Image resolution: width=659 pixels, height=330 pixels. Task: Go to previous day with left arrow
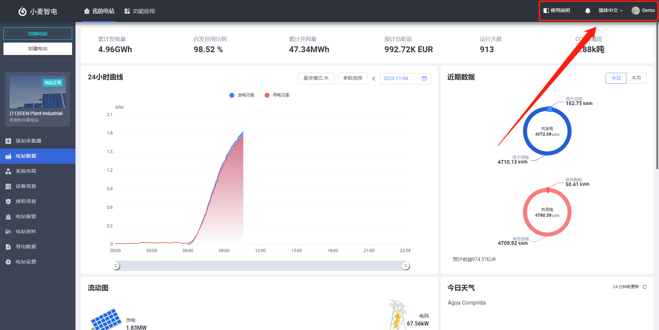point(374,79)
